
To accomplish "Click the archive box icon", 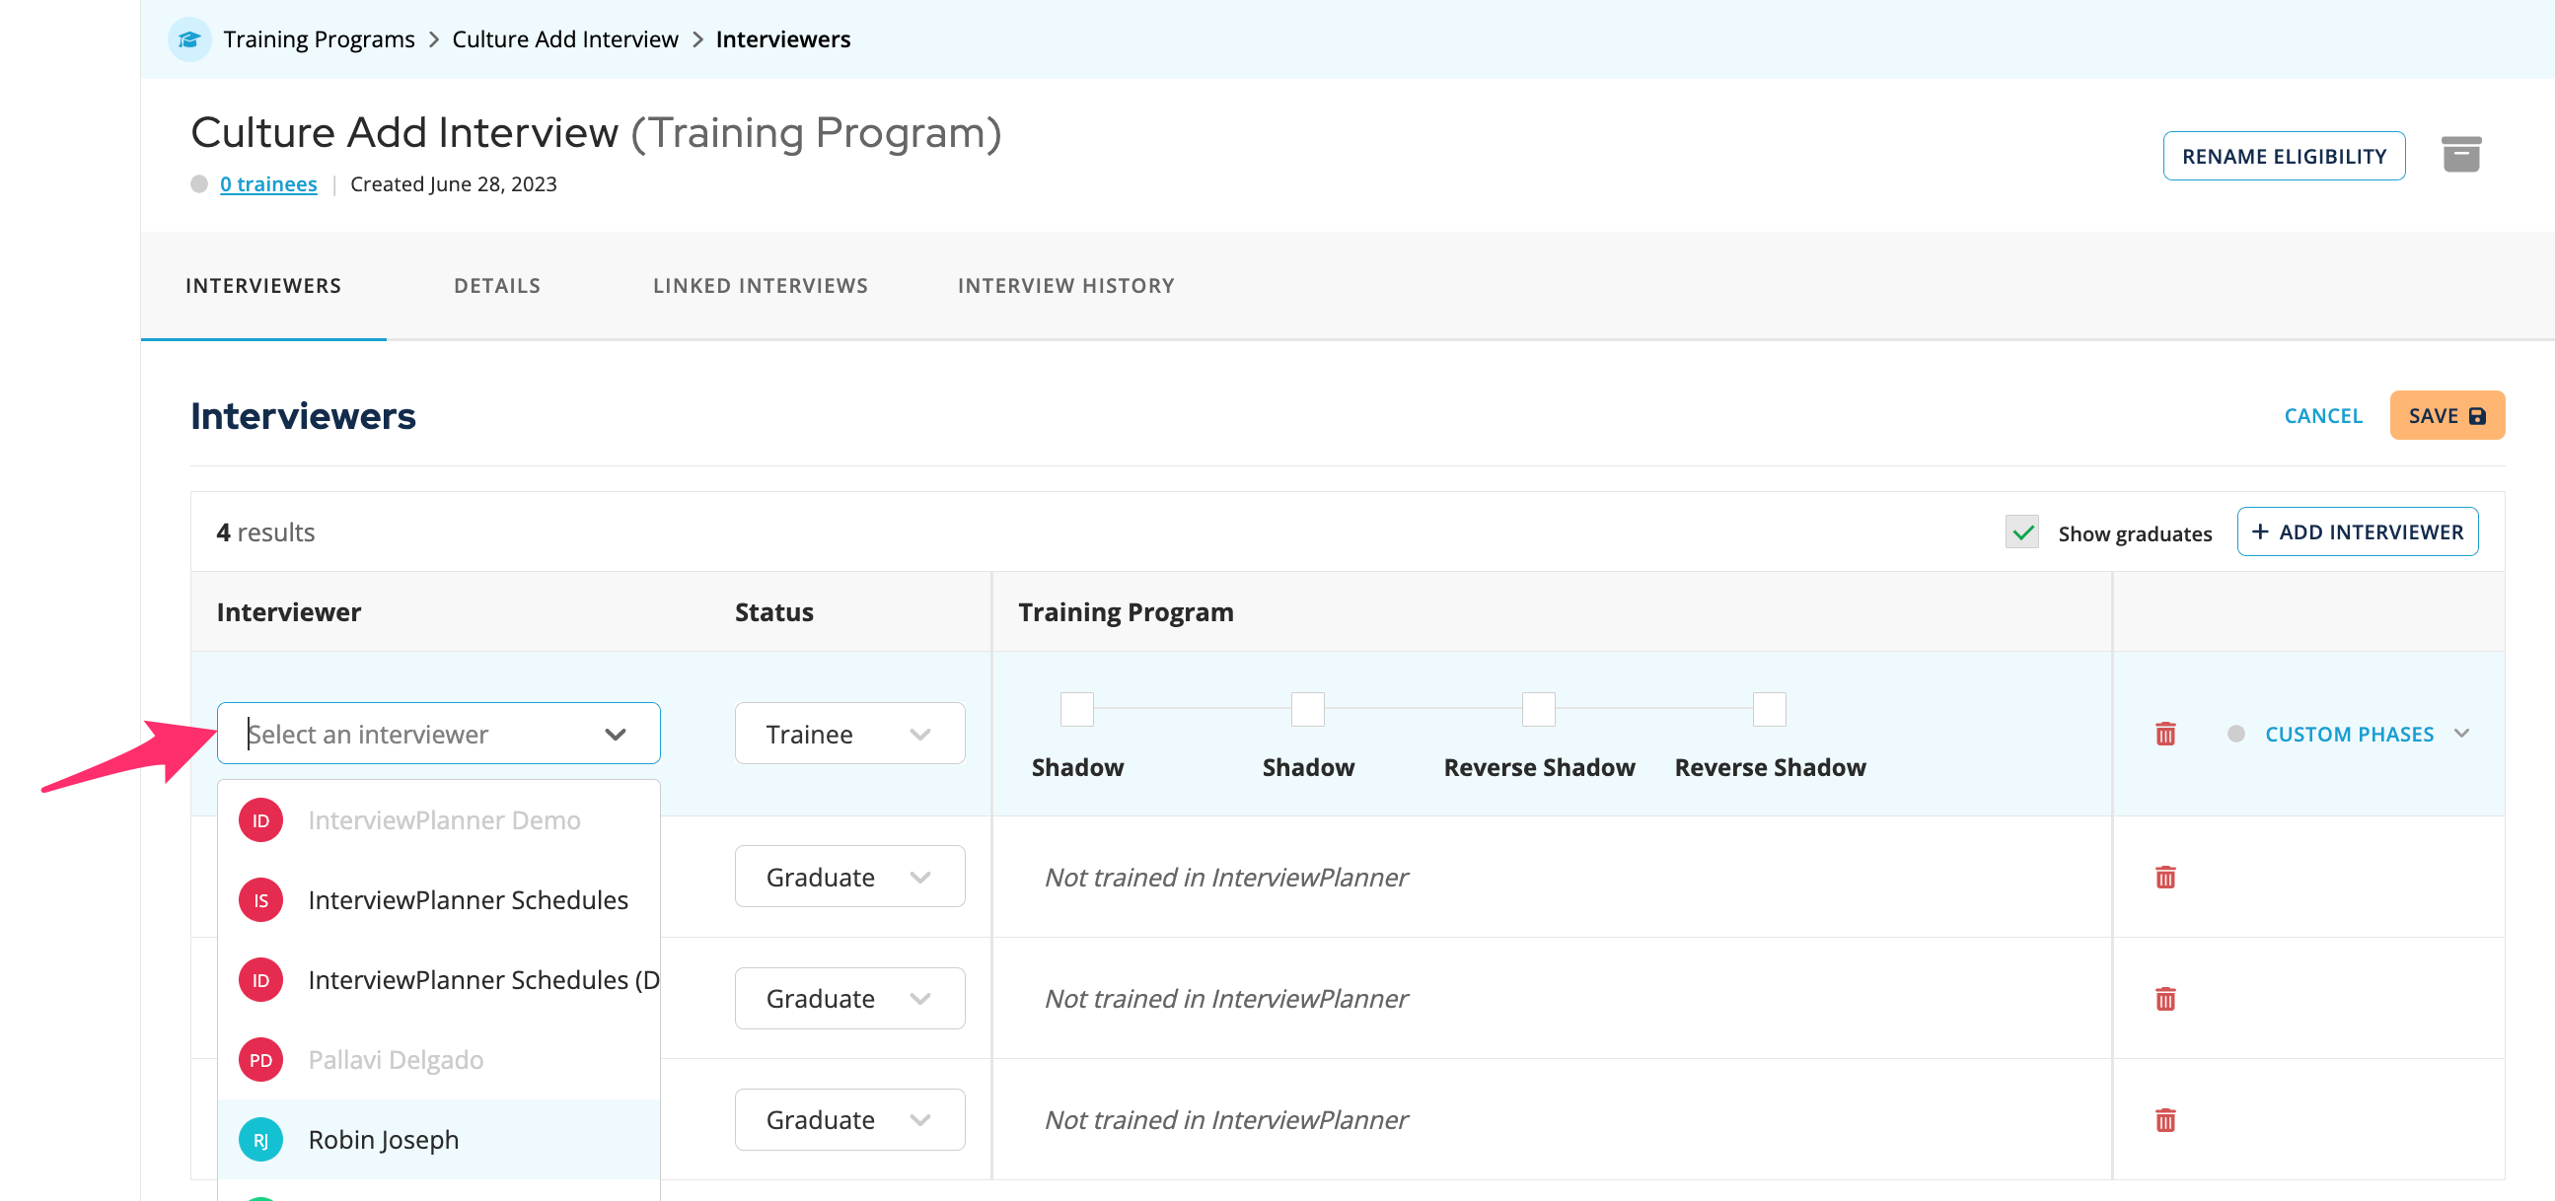I will (2460, 154).
